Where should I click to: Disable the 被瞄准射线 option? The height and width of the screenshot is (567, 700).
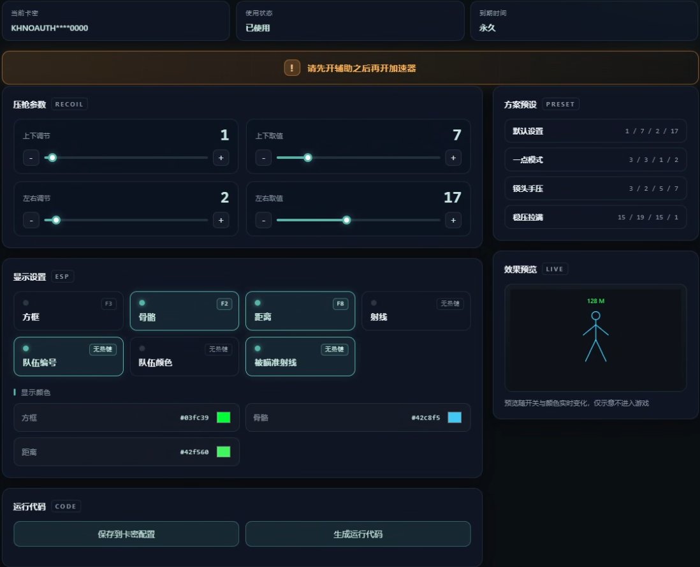[x=300, y=357]
